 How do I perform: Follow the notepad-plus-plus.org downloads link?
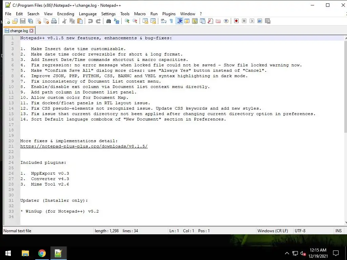(84, 146)
